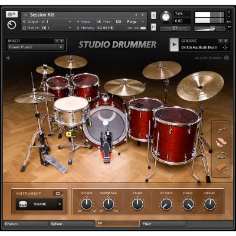Toggle the Solo S button
The width and height of the screenshot is (236, 236).
coord(153,15)
